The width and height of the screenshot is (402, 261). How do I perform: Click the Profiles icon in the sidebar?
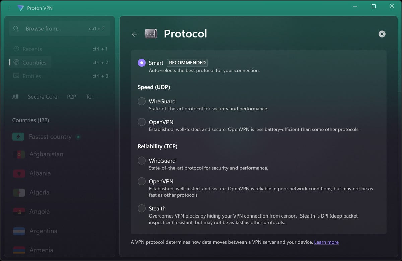coord(16,76)
